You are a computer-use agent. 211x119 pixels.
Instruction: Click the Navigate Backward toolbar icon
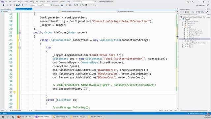[x=4, y=5]
